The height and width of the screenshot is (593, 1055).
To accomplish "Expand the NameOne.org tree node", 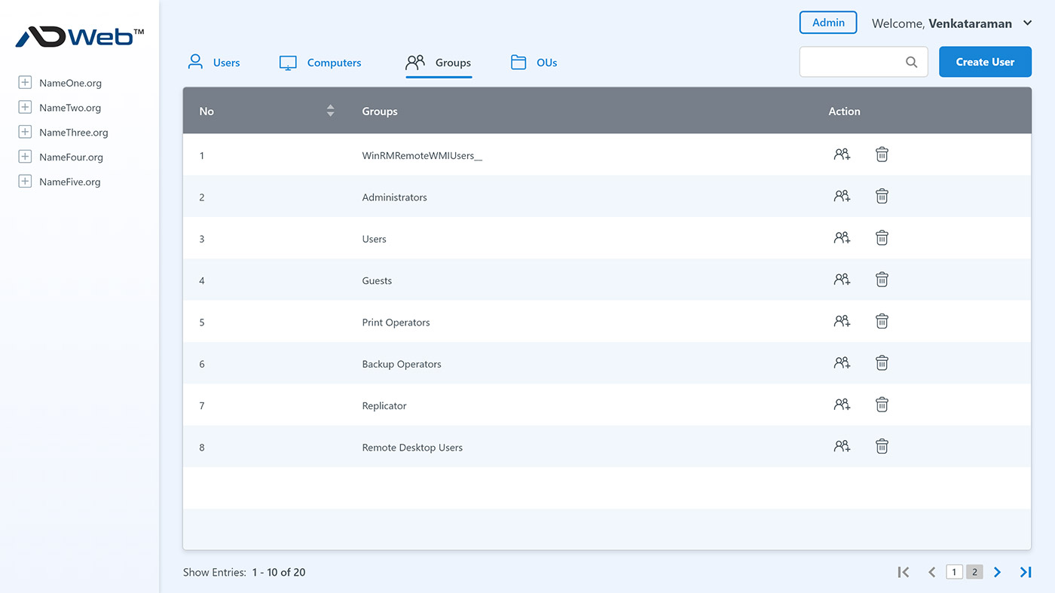I will click(x=25, y=83).
